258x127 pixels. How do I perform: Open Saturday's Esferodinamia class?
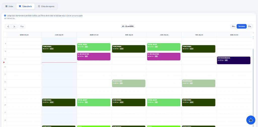point(234,60)
